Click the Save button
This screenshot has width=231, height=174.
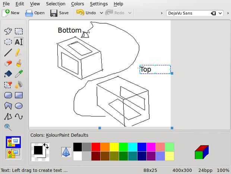(60, 13)
